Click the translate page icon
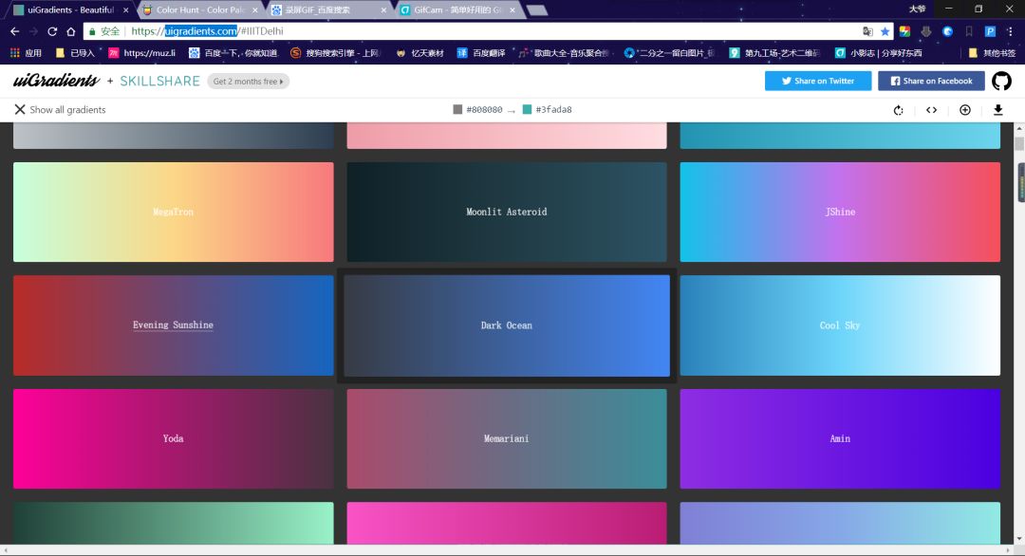1025x556 pixels. pyautogui.click(x=867, y=31)
